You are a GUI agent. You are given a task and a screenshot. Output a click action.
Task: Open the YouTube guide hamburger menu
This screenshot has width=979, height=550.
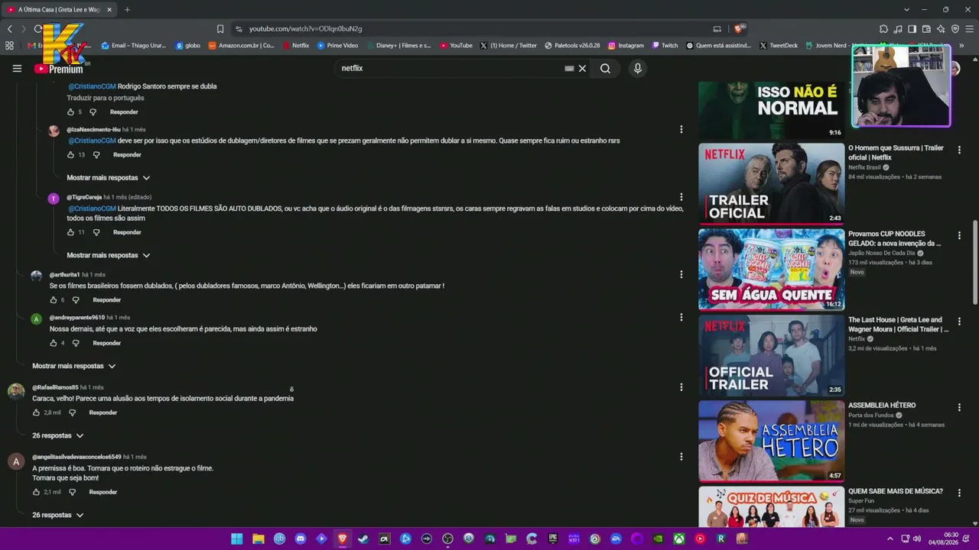click(17, 68)
